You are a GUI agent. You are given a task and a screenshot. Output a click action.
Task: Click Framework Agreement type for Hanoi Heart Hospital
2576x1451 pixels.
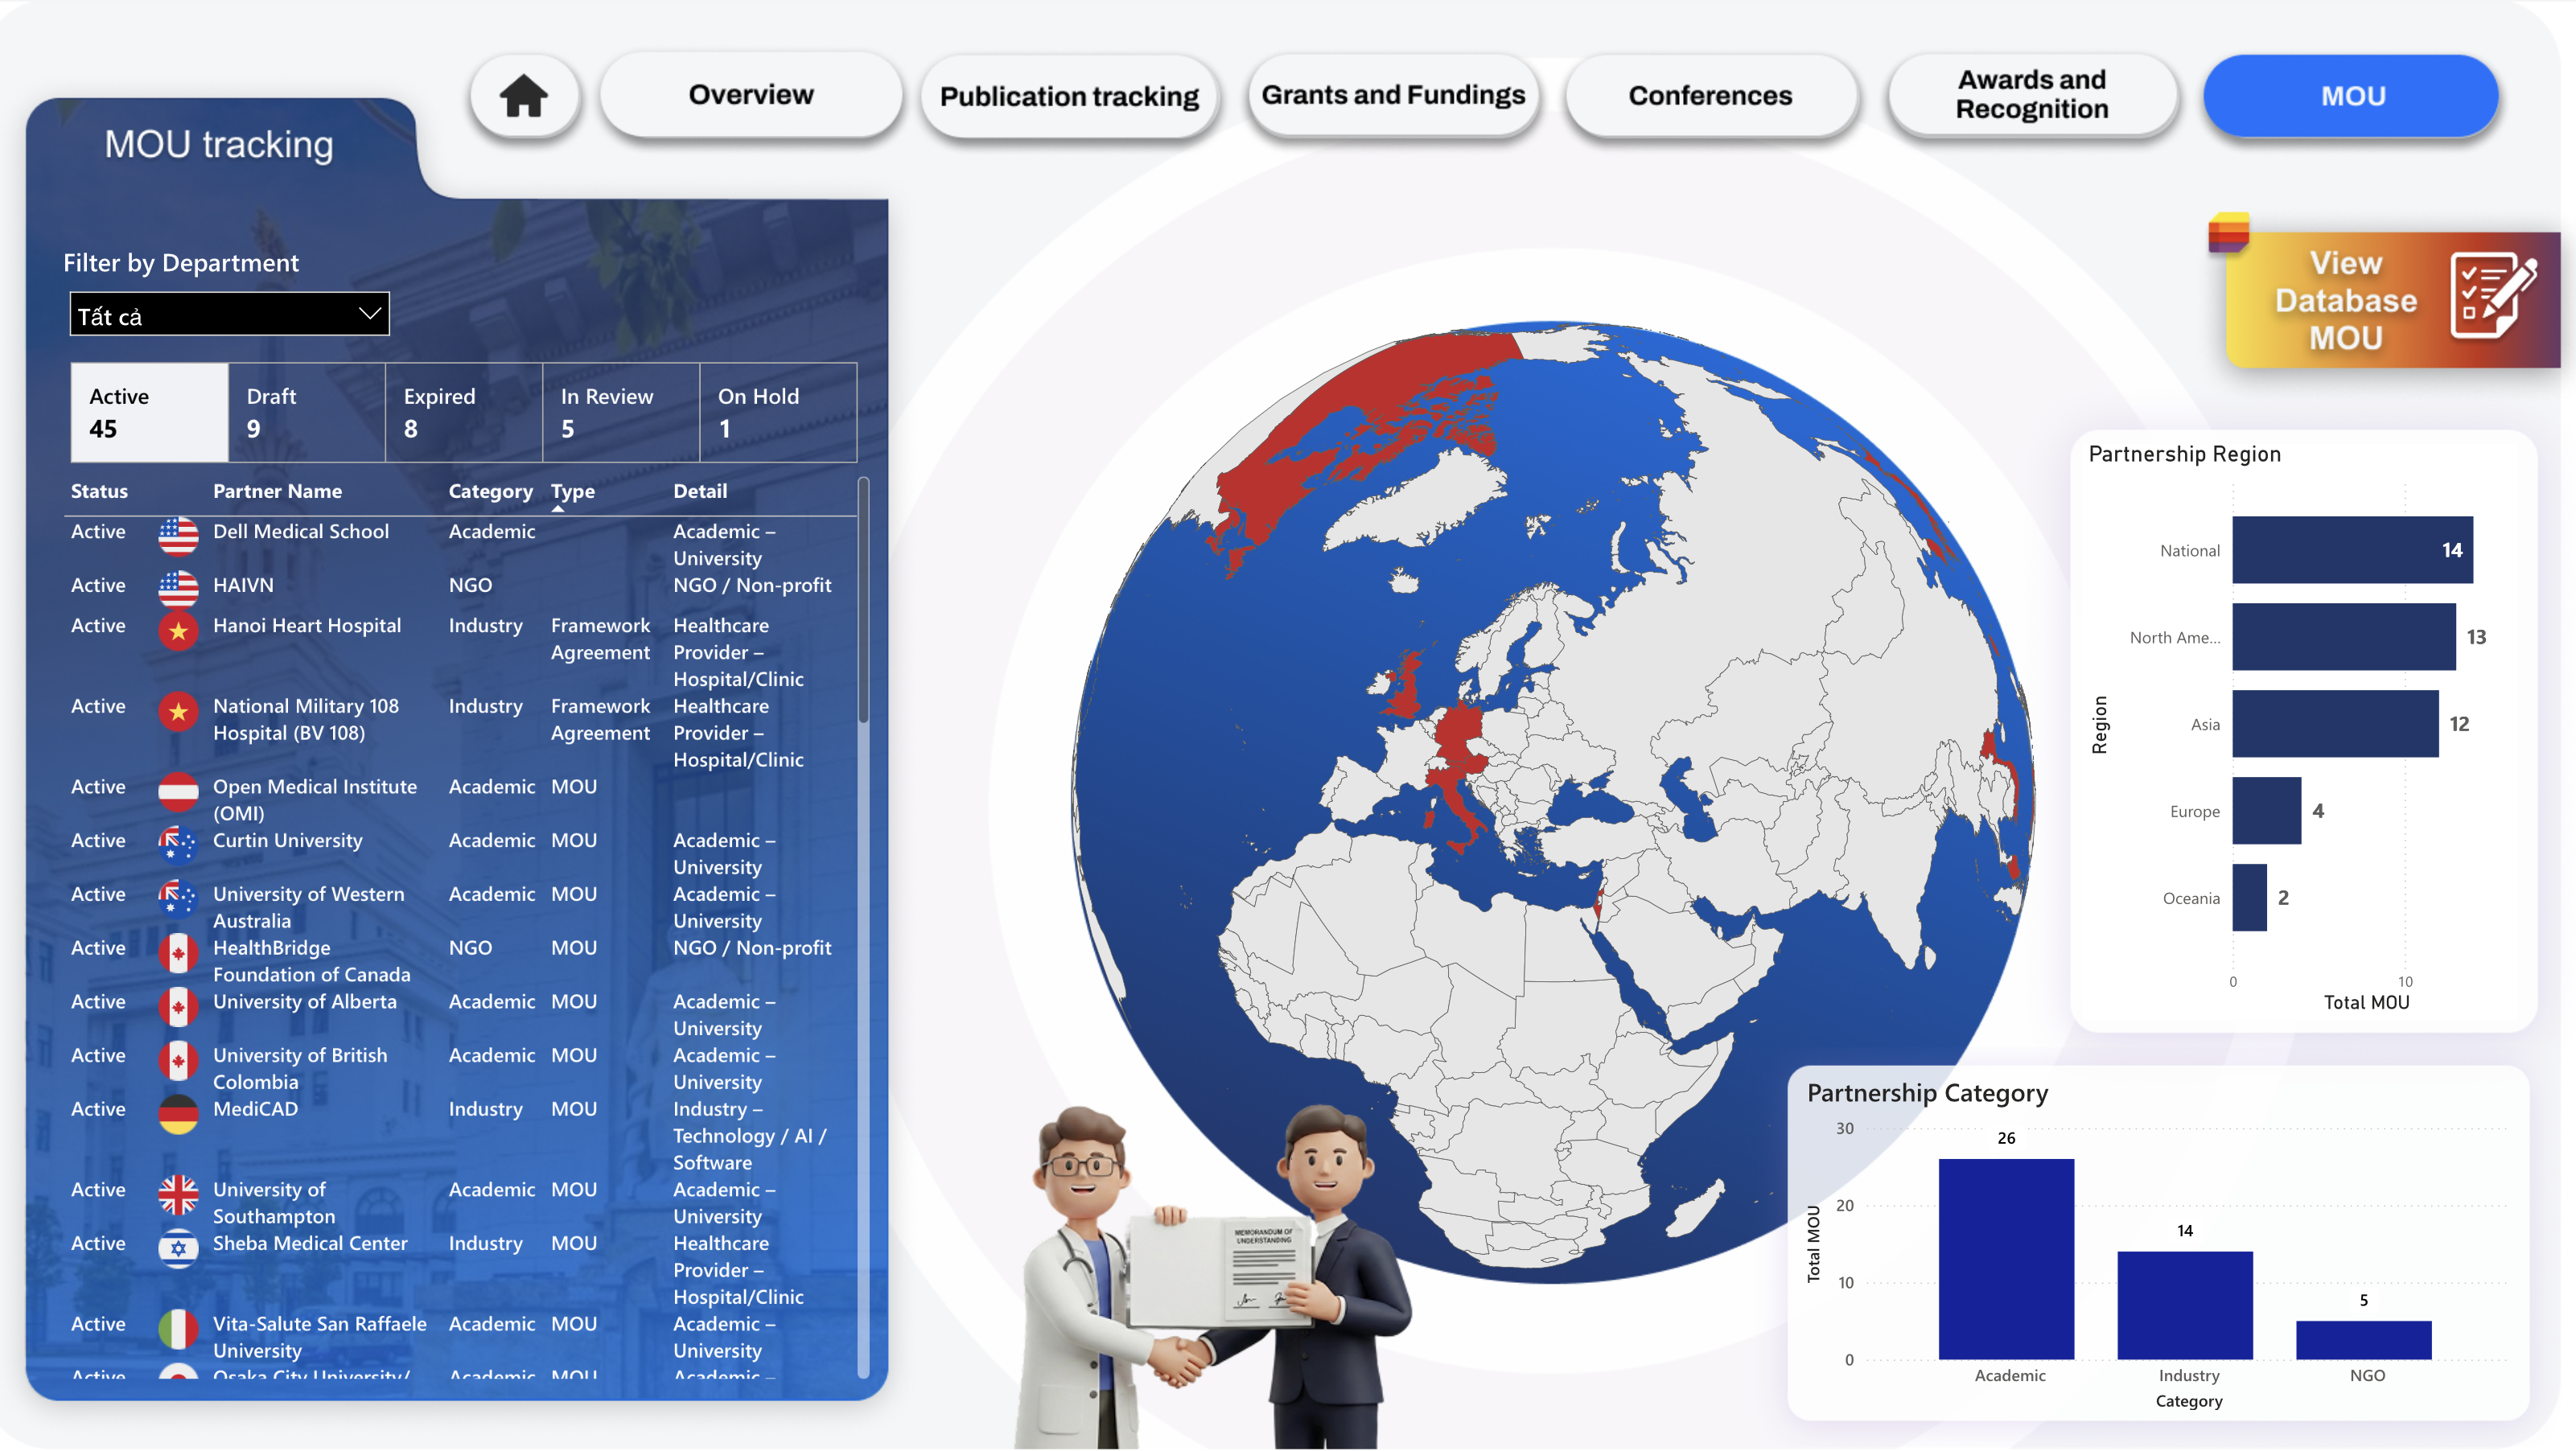[x=600, y=639]
